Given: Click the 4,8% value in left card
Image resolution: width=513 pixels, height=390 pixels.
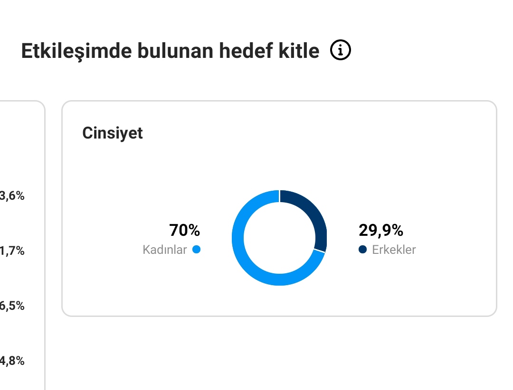Looking at the screenshot, I should pos(12,361).
